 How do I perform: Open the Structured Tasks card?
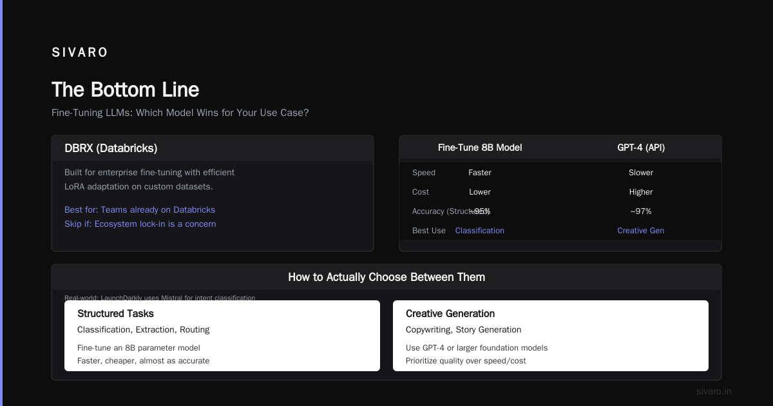point(222,336)
